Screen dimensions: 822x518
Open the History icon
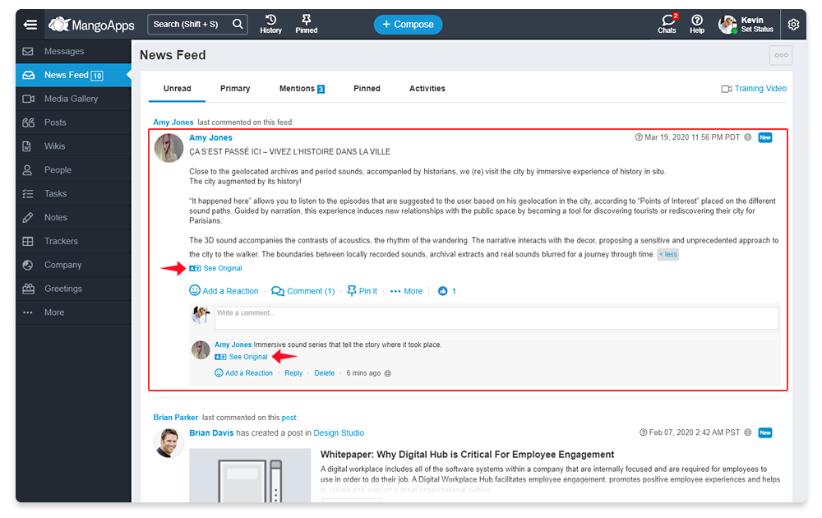270,24
